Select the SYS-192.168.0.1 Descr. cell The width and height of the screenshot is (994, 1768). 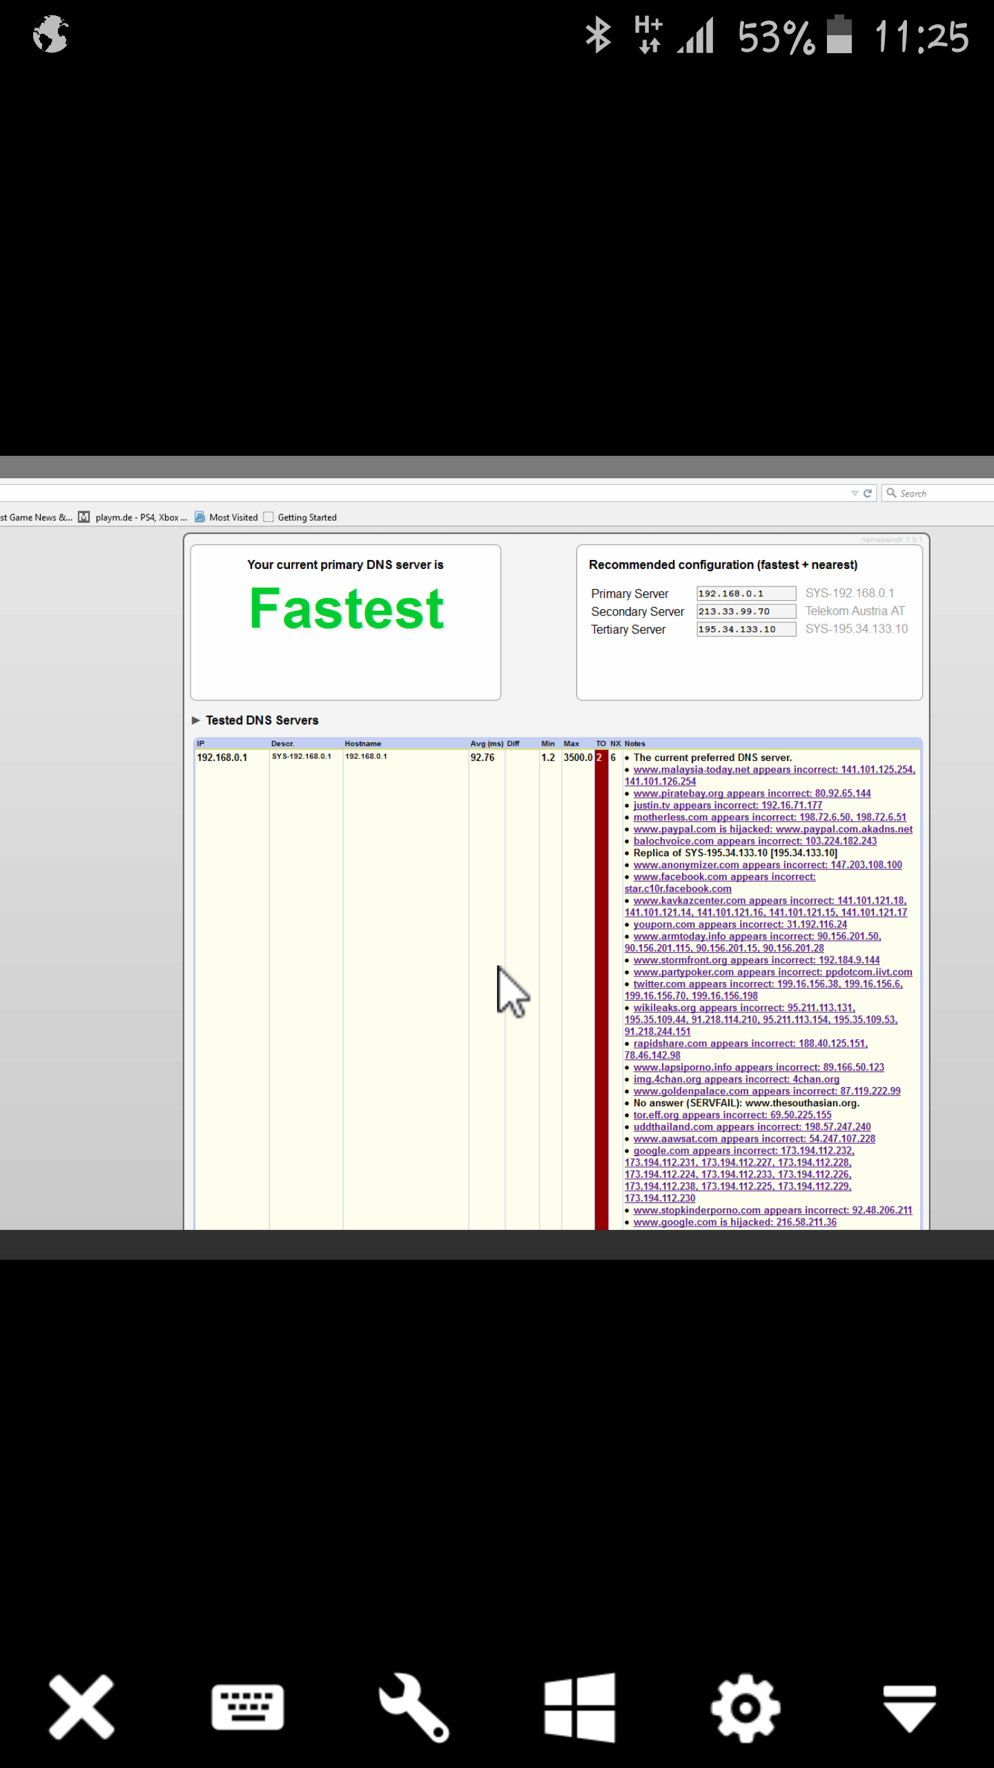point(301,756)
